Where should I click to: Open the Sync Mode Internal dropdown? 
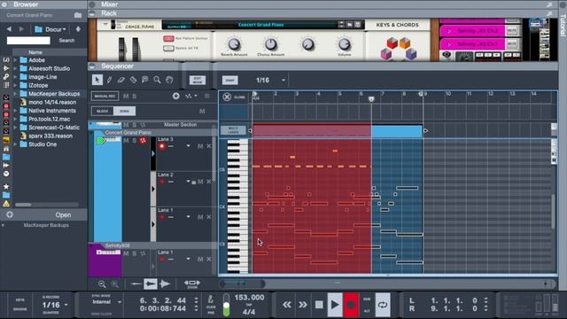point(120,302)
